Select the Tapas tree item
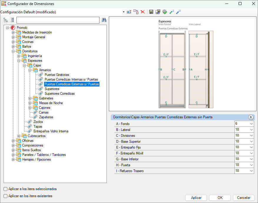 38,127
